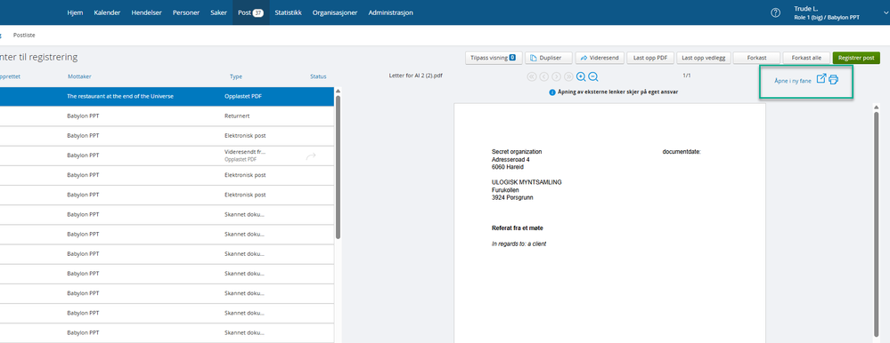Sort by the Type column header
The image size is (890, 343).
pyautogui.click(x=236, y=76)
